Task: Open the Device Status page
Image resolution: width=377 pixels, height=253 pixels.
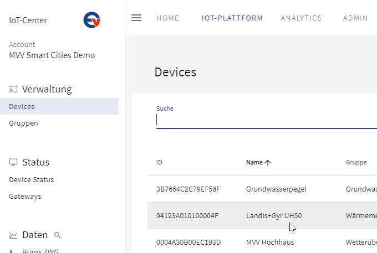Action: [x=31, y=179]
